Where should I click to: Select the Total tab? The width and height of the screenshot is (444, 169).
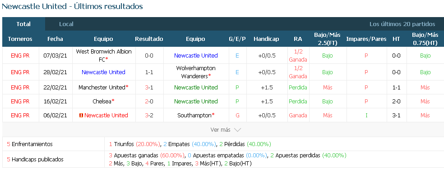(23, 24)
